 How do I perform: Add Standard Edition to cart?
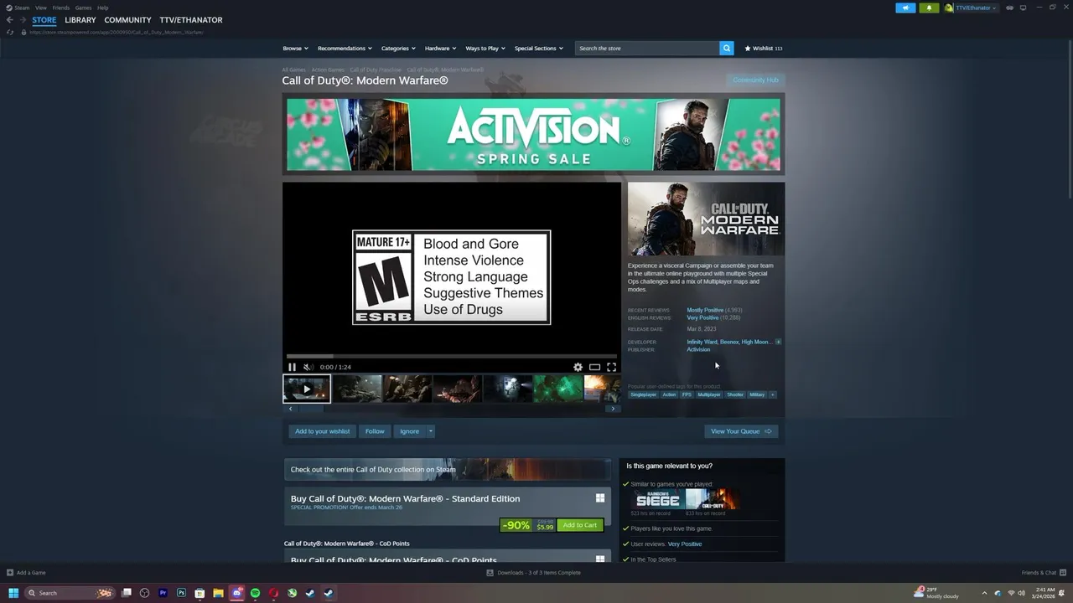tap(580, 525)
